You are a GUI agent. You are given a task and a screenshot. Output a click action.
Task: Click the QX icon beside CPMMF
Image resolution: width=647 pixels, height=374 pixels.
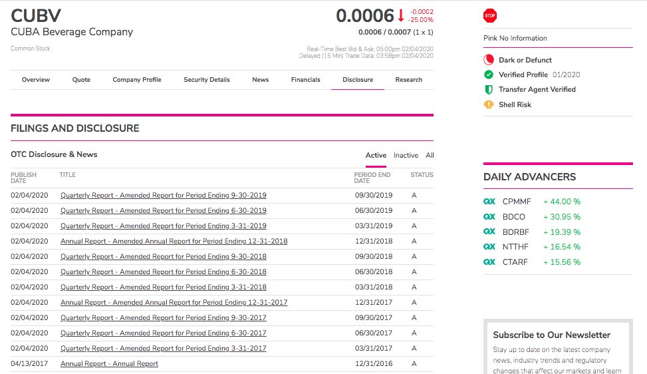(489, 202)
